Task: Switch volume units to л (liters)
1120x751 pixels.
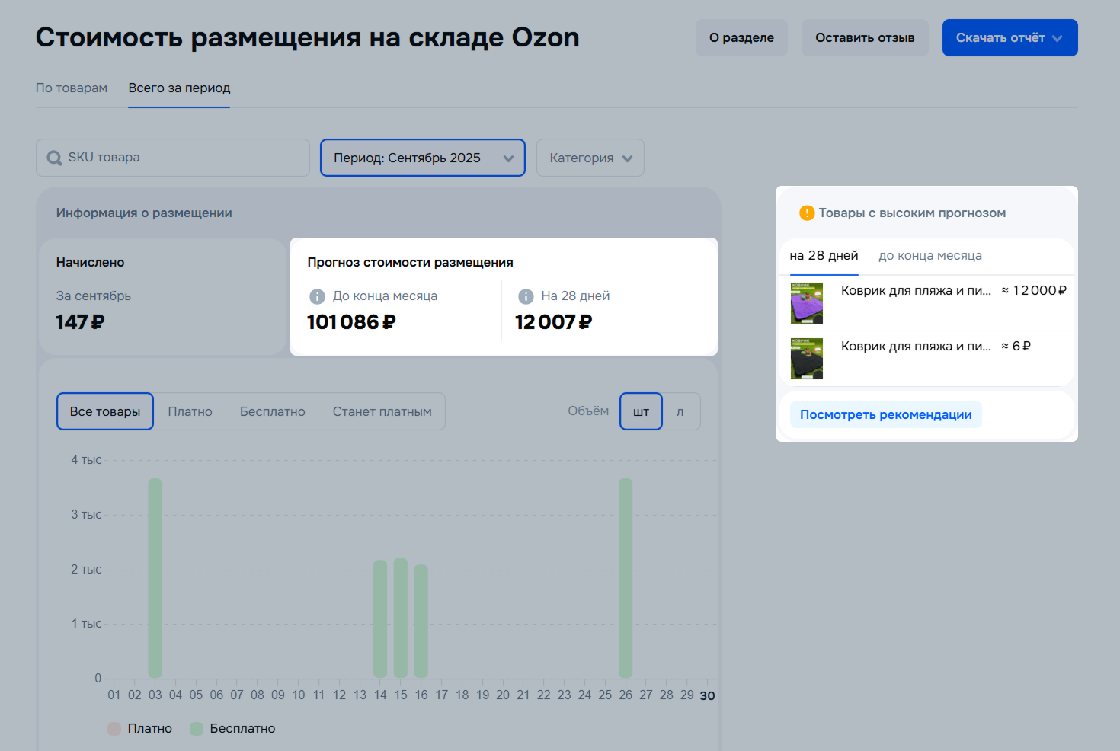Action: (680, 411)
